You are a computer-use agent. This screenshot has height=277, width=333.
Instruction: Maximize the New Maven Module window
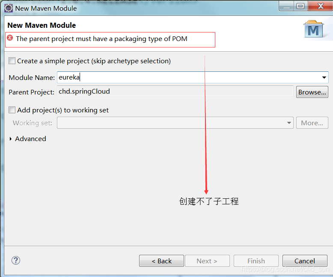tap(300, 6)
